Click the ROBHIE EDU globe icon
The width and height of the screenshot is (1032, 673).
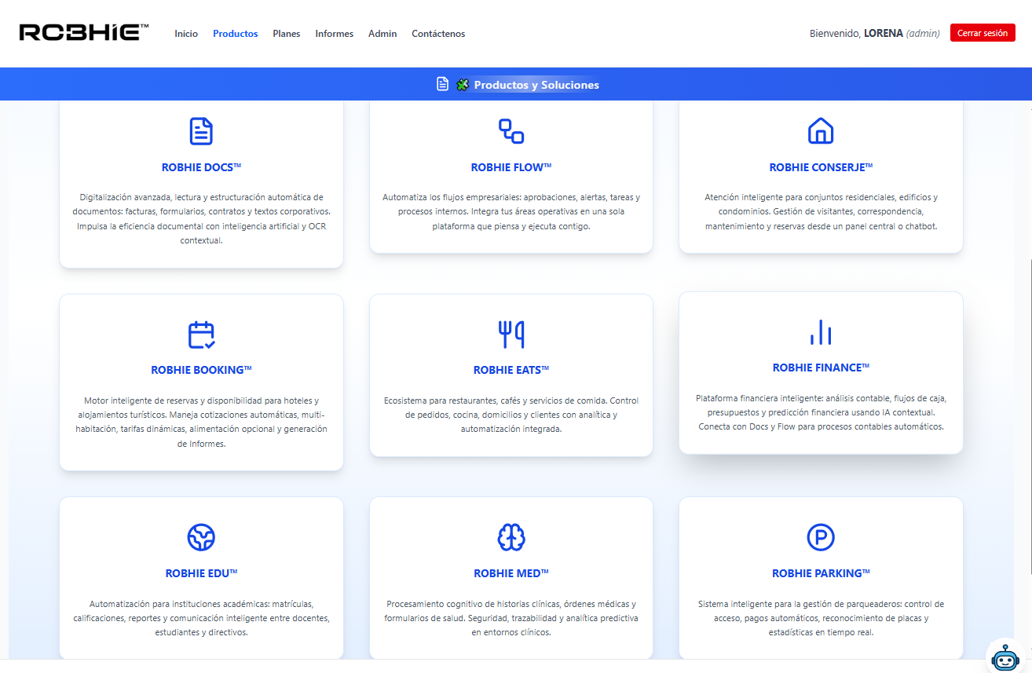[x=201, y=538]
